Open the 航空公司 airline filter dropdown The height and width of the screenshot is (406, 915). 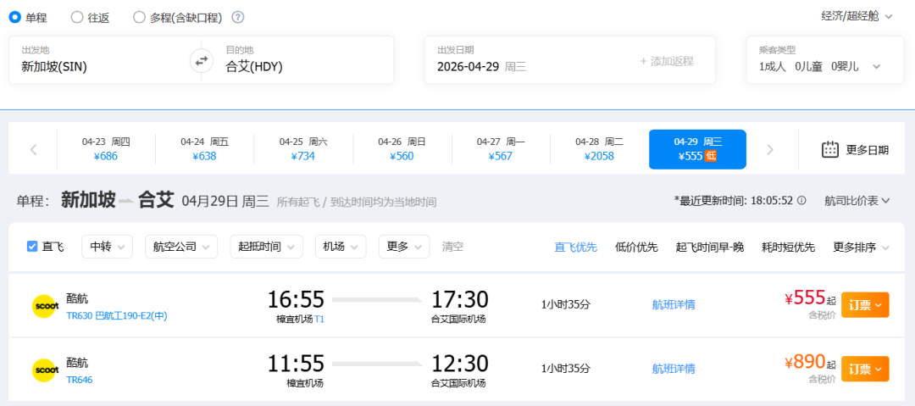[x=180, y=247]
